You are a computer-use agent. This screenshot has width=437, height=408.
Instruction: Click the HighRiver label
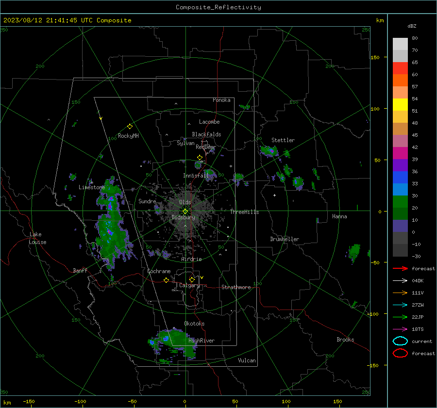click(202, 341)
